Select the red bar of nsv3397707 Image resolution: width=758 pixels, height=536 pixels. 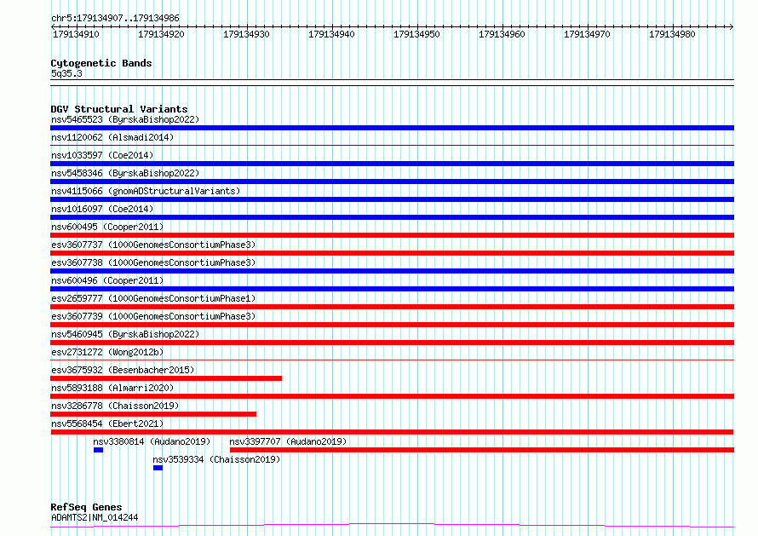pyautogui.click(x=482, y=450)
